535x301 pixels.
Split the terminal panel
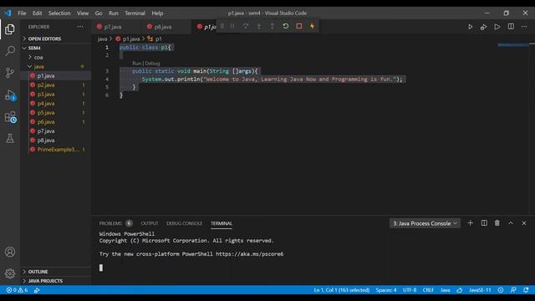[x=484, y=223]
